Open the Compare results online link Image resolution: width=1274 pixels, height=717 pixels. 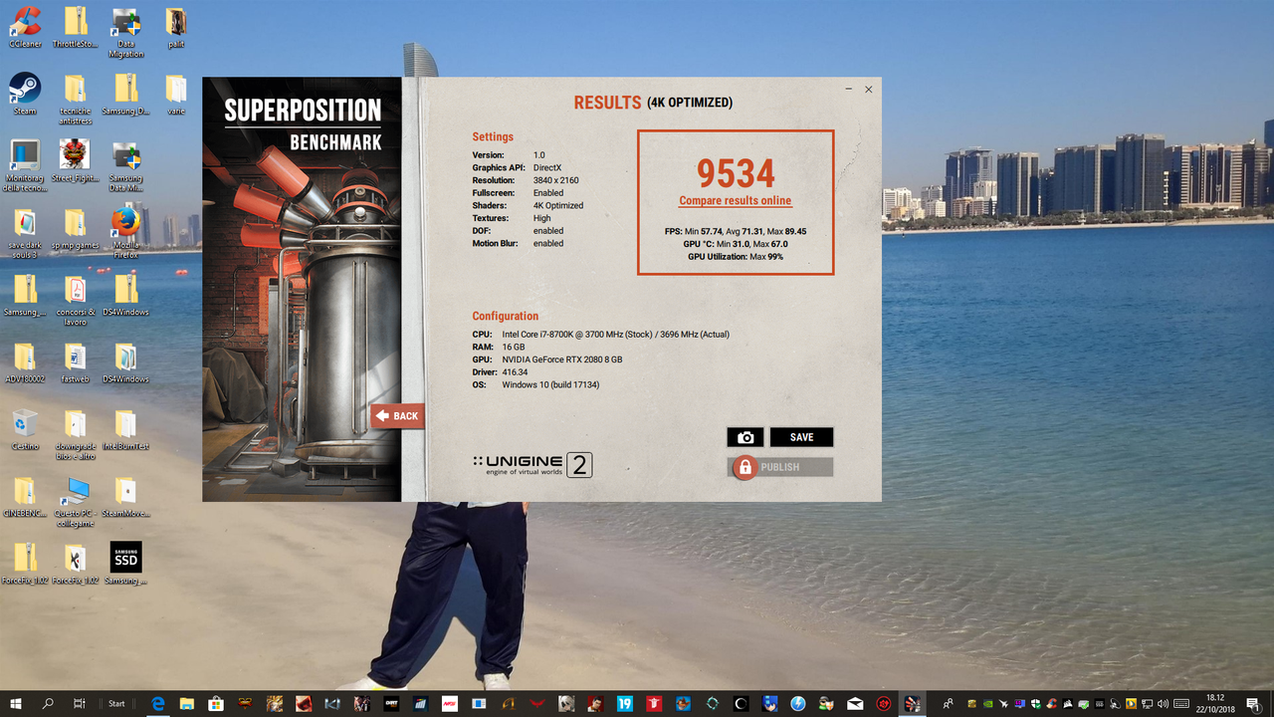[x=736, y=201]
